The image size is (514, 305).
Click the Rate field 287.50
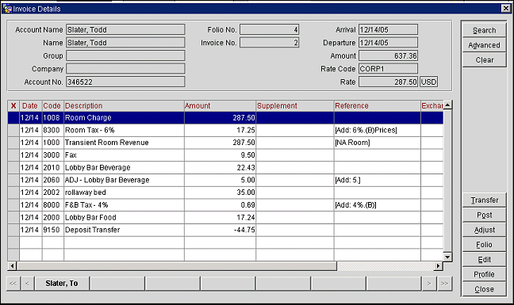388,82
